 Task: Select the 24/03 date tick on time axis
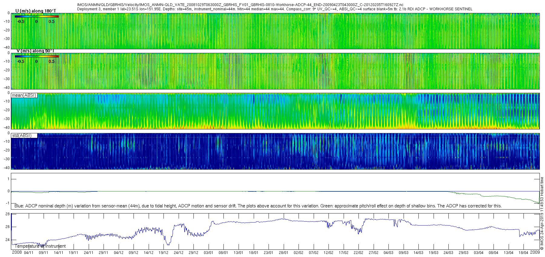coord(448,253)
